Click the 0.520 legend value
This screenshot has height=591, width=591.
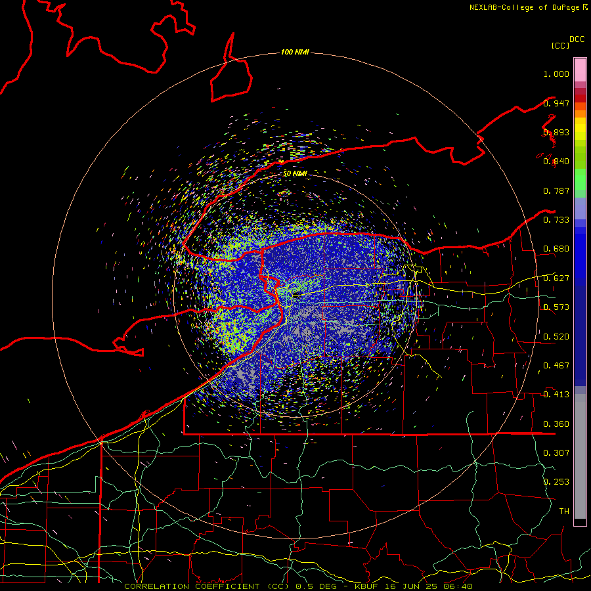pos(556,336)
